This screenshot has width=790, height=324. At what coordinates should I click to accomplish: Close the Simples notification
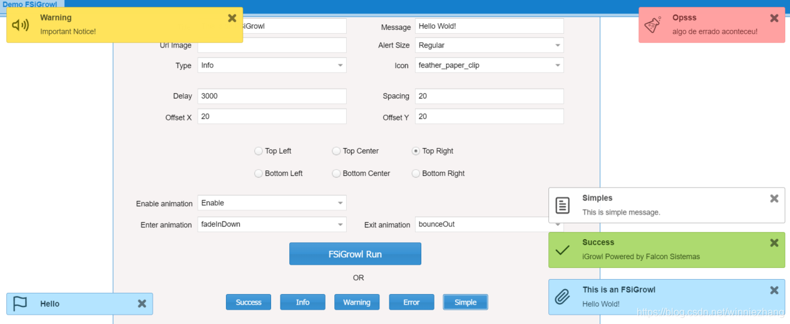coord(774,199)
